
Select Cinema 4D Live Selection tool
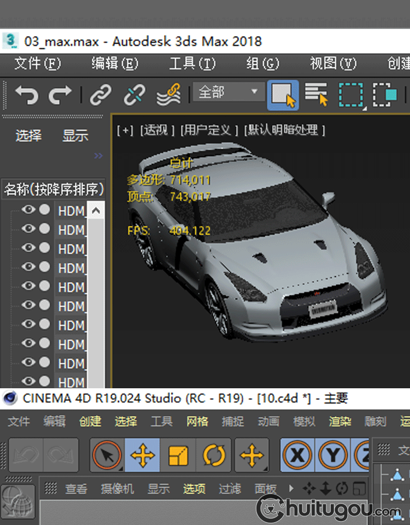pos(107,456)
